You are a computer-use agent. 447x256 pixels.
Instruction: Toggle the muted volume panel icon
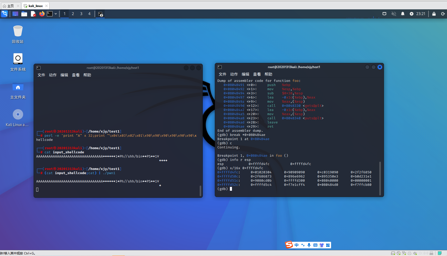coord(394,14)
